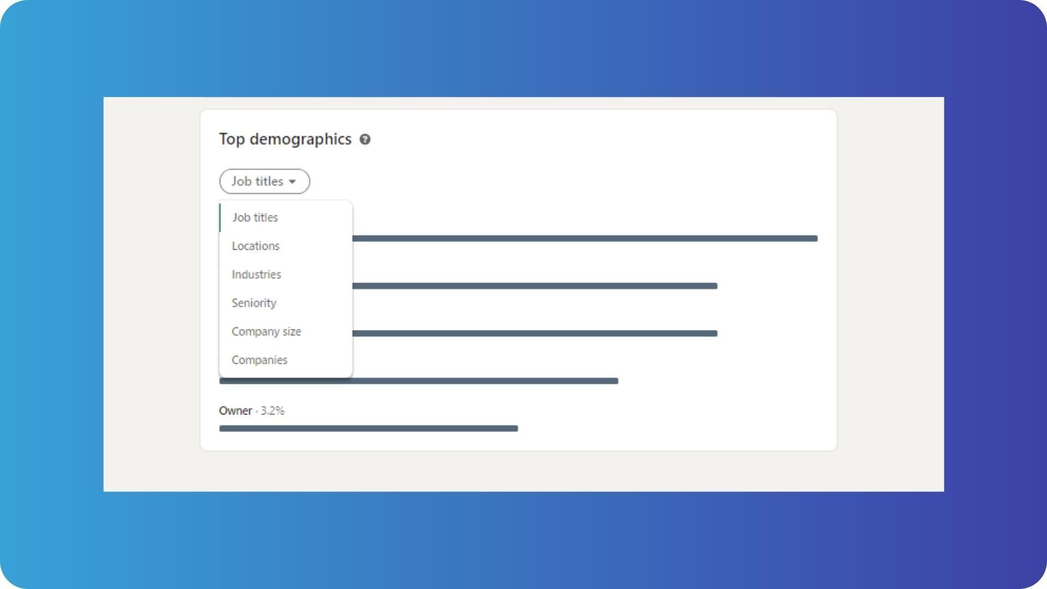Click the Top demographics heading
Image resolution: width=1047 pixels, height=589 pixels.
coord(285,139)
